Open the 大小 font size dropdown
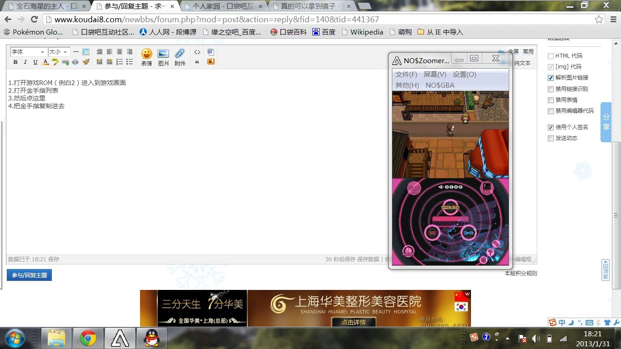The image size is (621, 349). click(x=59, y=52)
